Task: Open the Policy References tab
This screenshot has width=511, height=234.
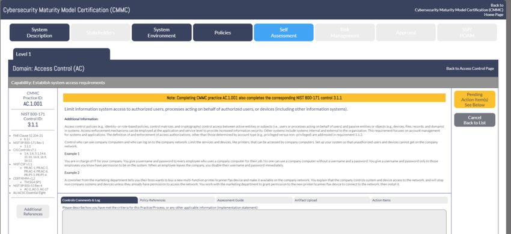Action: pos(176,200)
